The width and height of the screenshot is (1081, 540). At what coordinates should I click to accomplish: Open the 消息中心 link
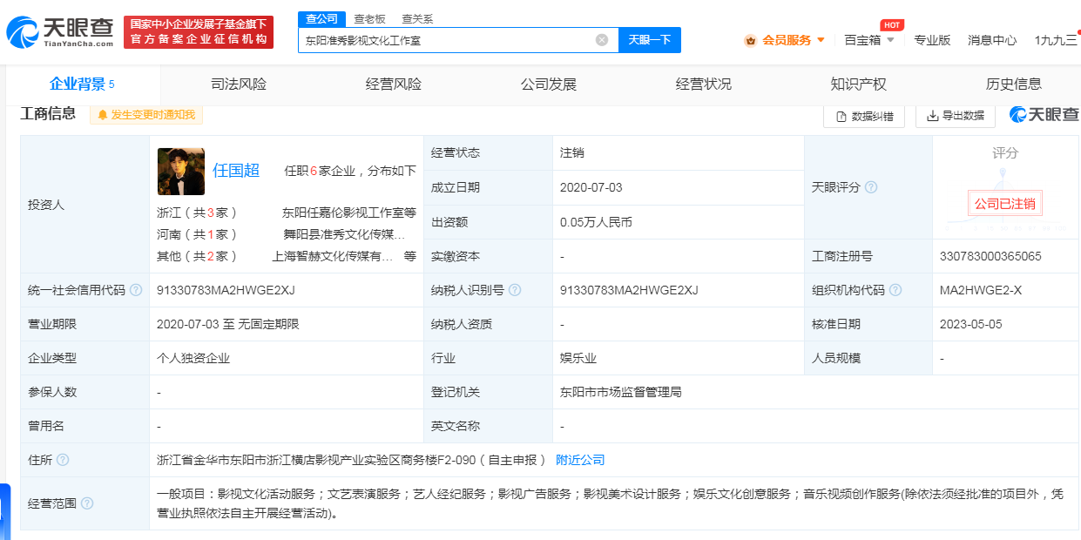(x=992, y=40)
